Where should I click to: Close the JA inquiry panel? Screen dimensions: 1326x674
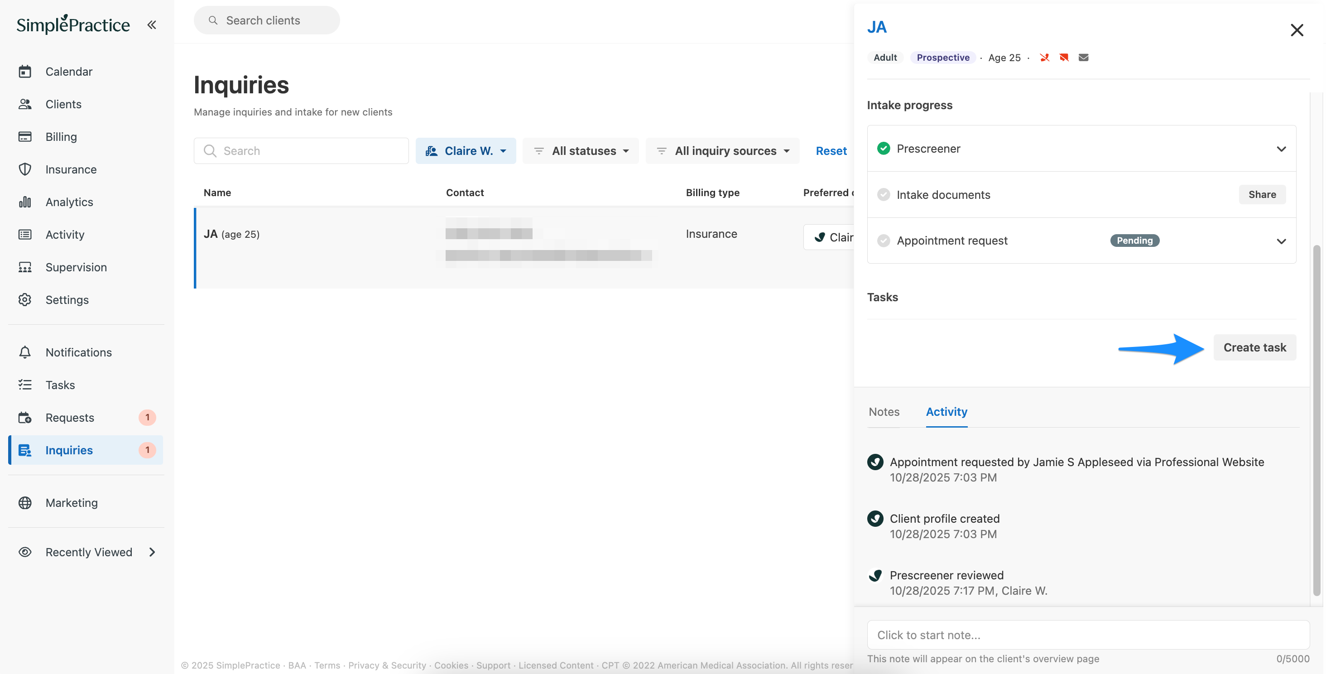1297,30
